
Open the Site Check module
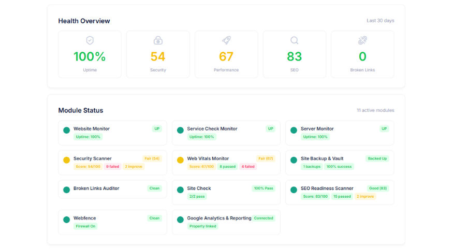pos(226,193)
